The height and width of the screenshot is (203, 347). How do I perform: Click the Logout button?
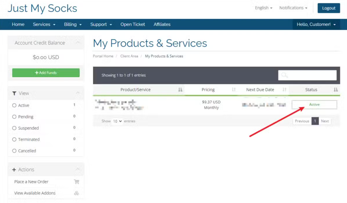pos(329,8)
